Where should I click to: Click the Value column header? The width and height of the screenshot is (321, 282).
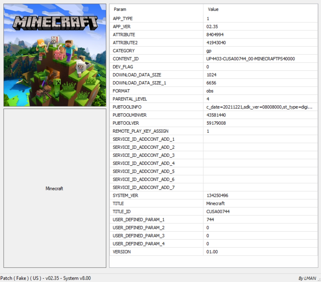(x=213, y=9)
